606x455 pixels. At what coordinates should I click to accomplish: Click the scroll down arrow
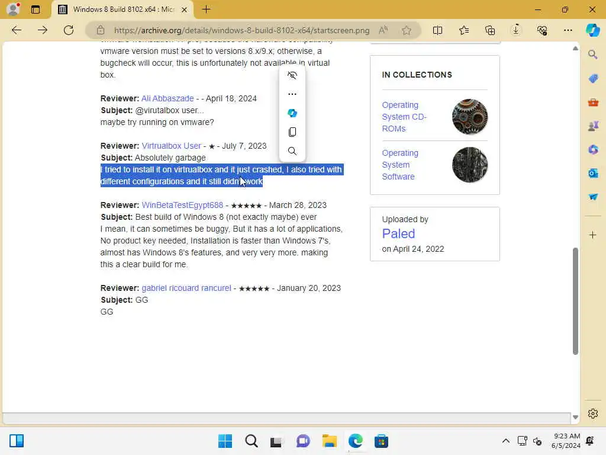click(x=575, y=417)
